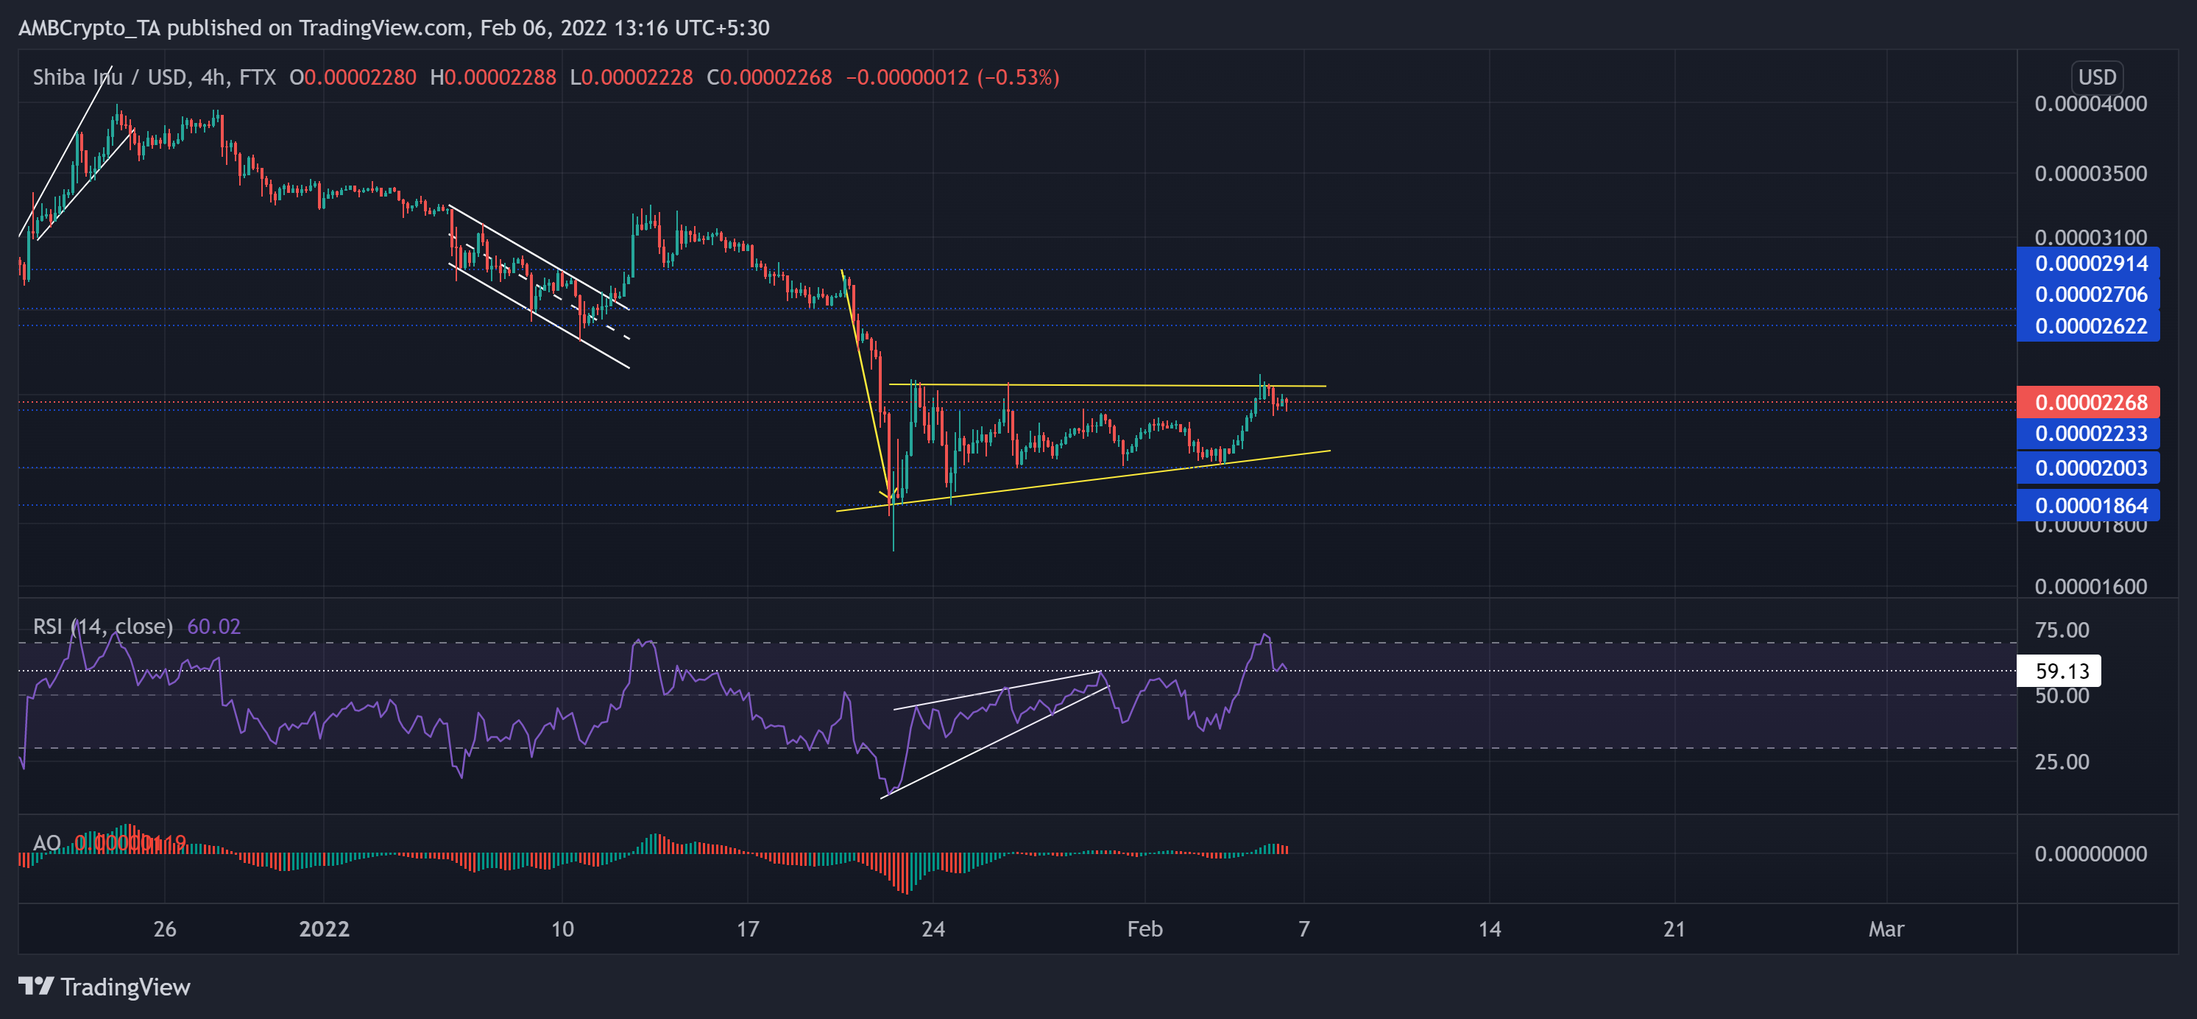This screenshot has width=2197, height=1019.
Task: Click the AO indicator legend label
Action: [47, 843]
